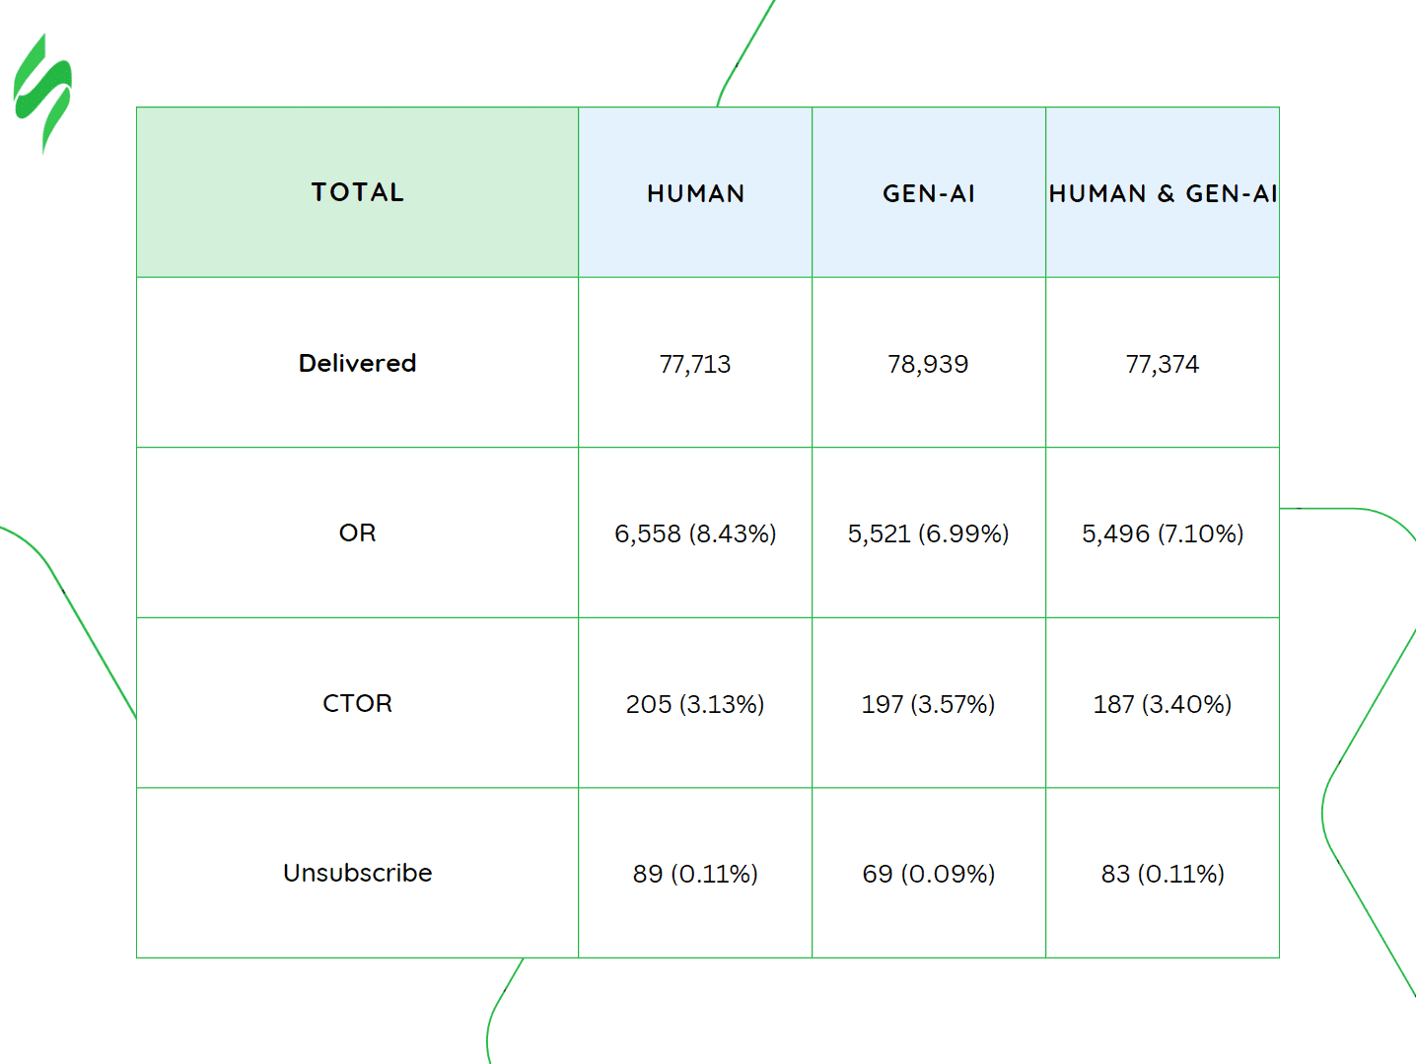The image size is (1416, 1064).
Task: Select the 187 (3.40%) CTOR cell
Action: click(x=1163, y=704)
